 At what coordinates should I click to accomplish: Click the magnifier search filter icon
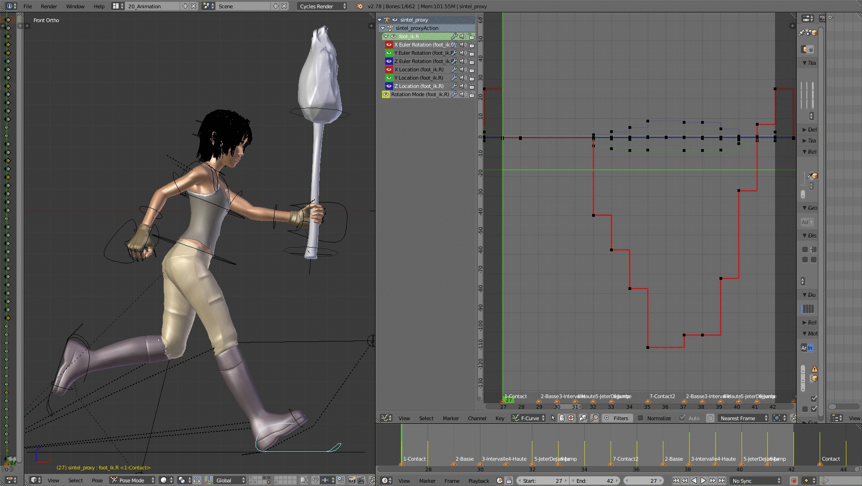tap(594, 418)
